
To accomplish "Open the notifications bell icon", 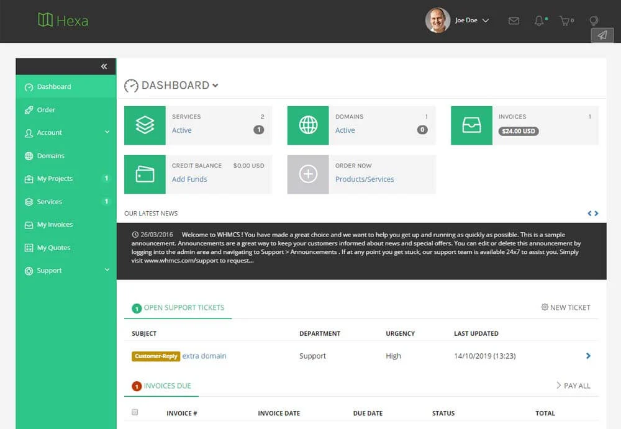I will point(540,20).
